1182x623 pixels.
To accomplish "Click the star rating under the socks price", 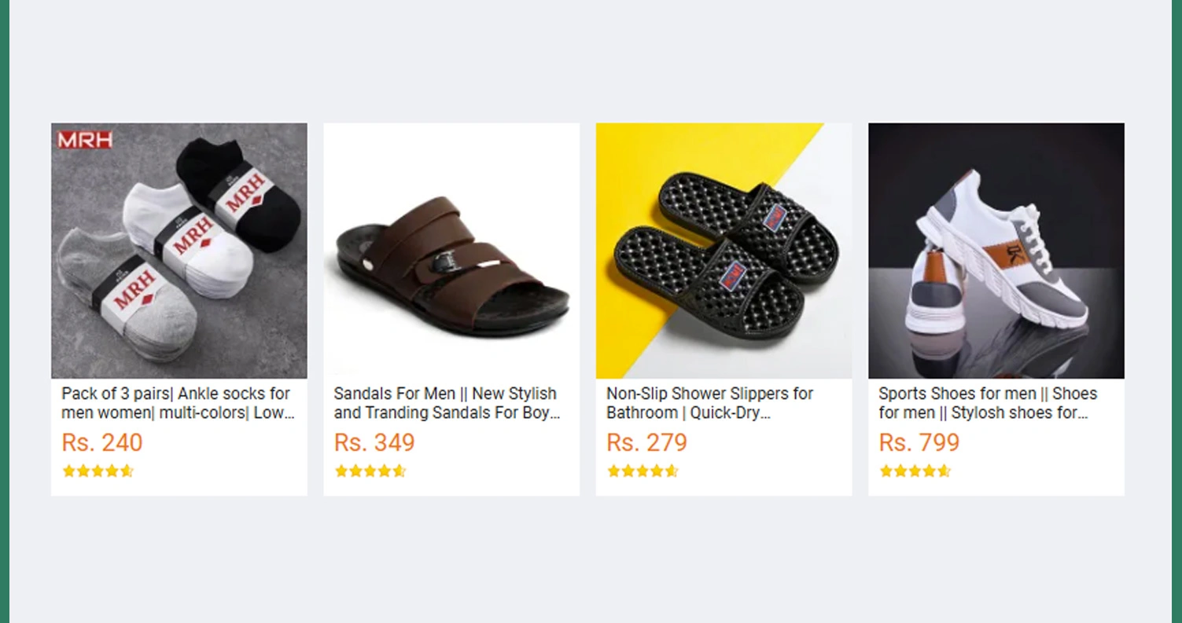I will click(x=98, y=471).
